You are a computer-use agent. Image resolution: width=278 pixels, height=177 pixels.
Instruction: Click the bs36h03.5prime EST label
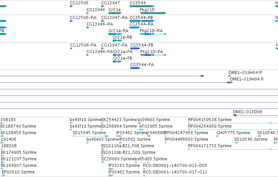click(x=154, y=120)
